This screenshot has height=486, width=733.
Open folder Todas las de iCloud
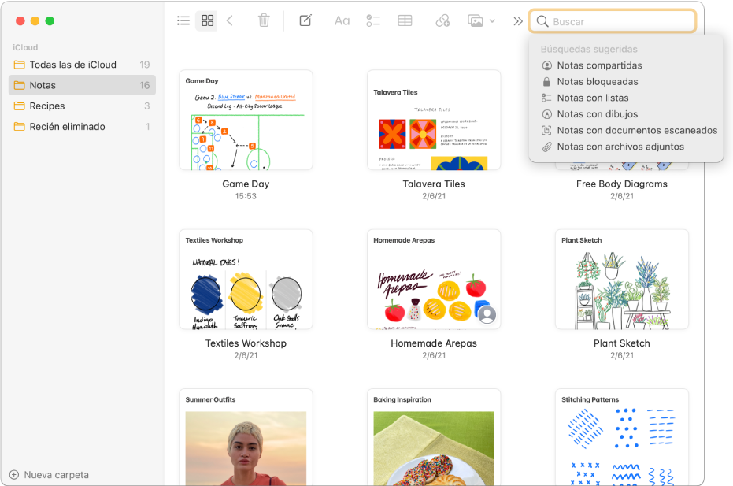82,65
